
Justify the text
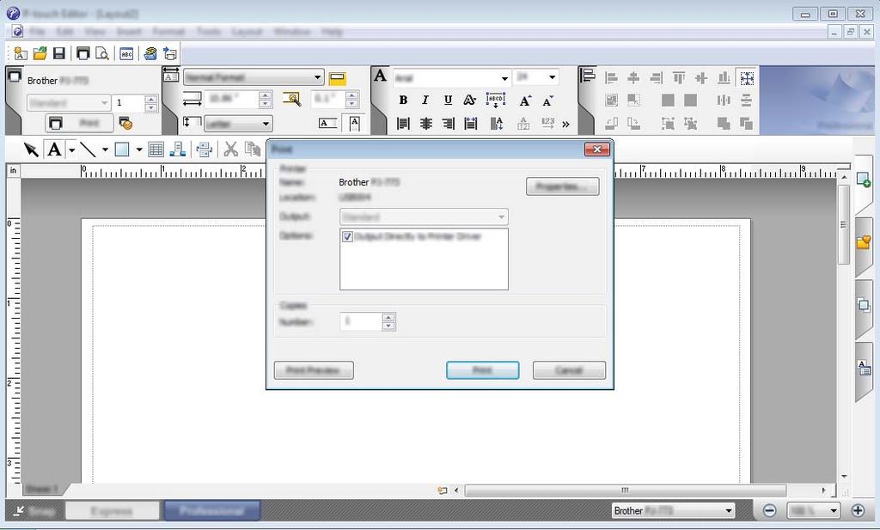coord(471,124)
